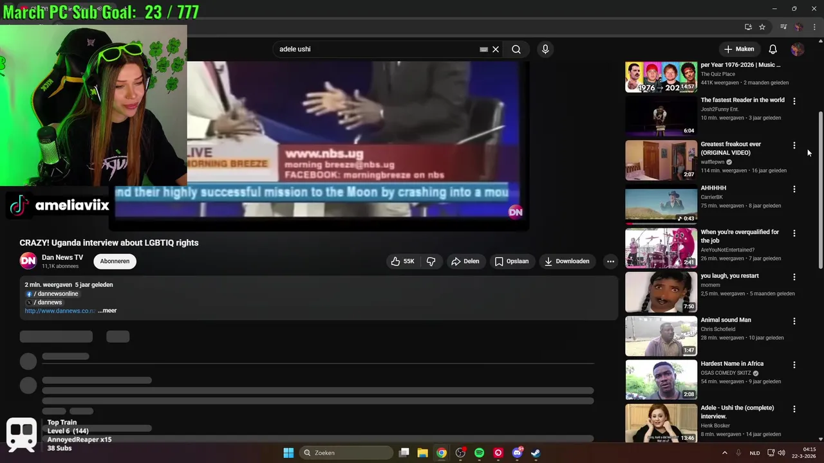Image resolution: width=824 pixels, height=463 pixels.
Task: Open options for overqualified for the job video
Action: coord(794,233)
